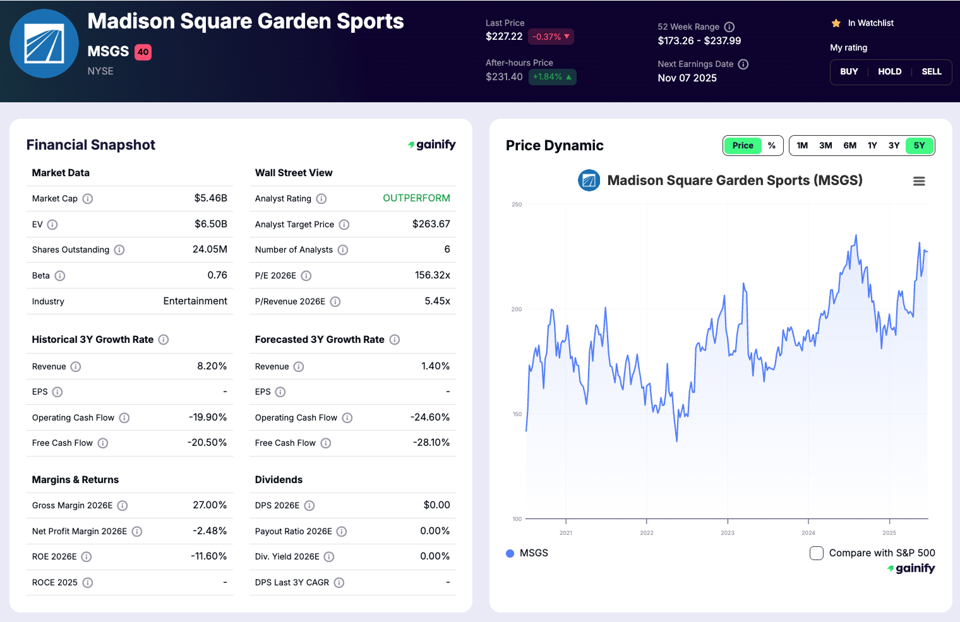Viewport: 960px width, 622px height.
Task: Open the 52 Week Range info tooltip
Action: pyautogui.click(x=729, y=27)
